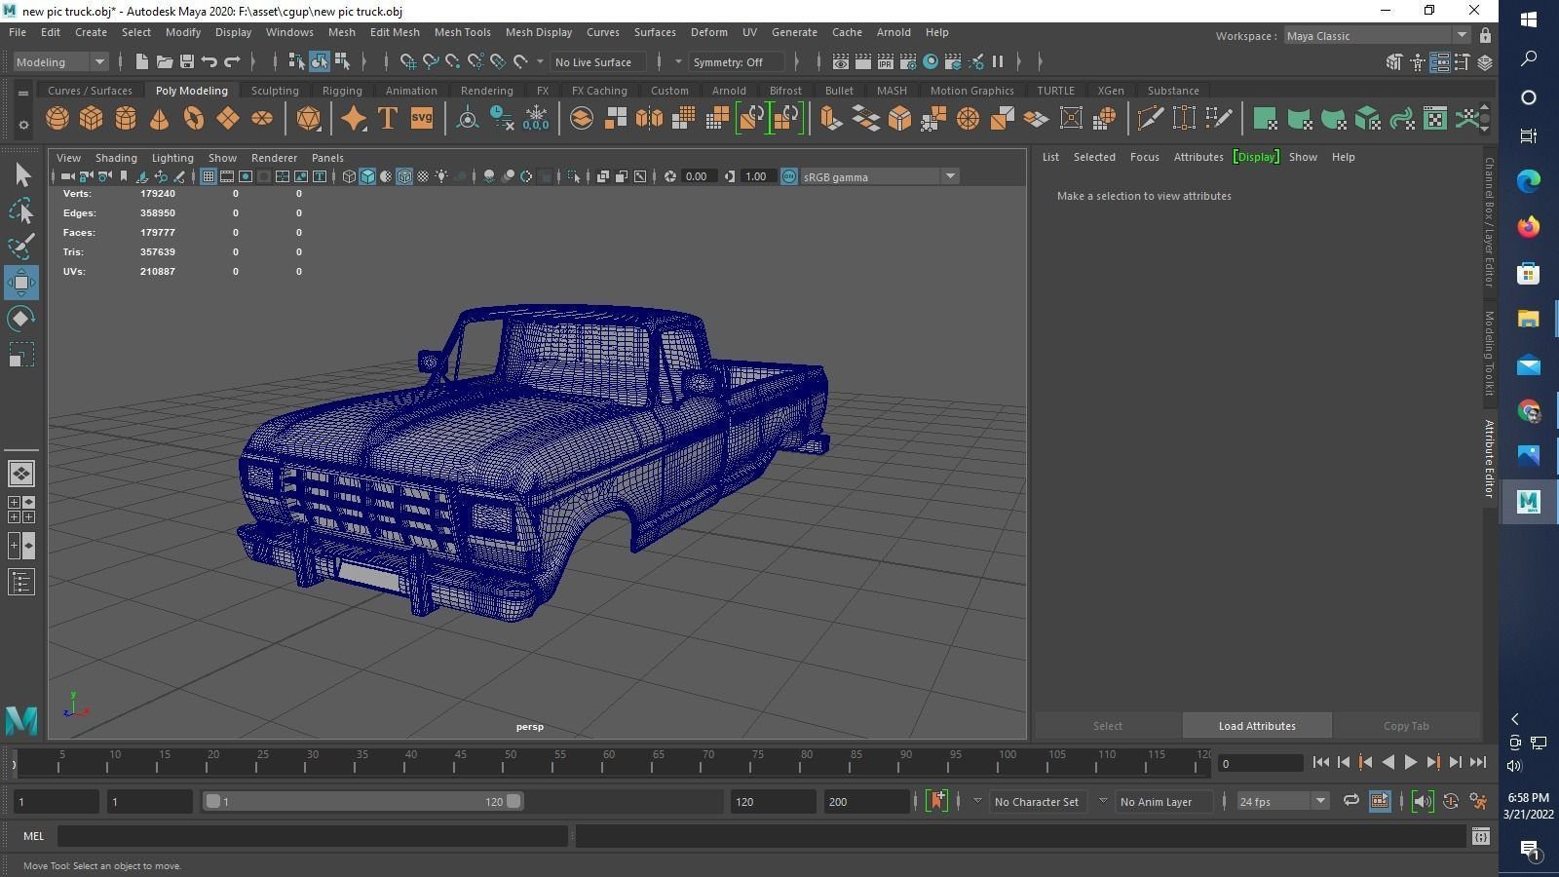Create a polygon cube from shelf
1559x877 pixels.
pyautogui.click(x=92, y=118)
